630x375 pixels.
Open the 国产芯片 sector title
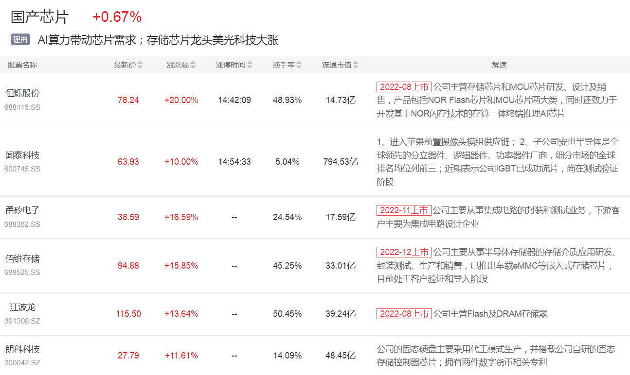pyautogui.click(x=40, y=17)
